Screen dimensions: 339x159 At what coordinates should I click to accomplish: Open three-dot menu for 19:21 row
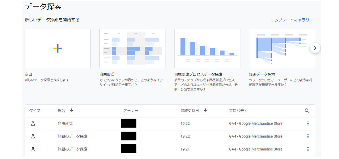click(308, 149)
